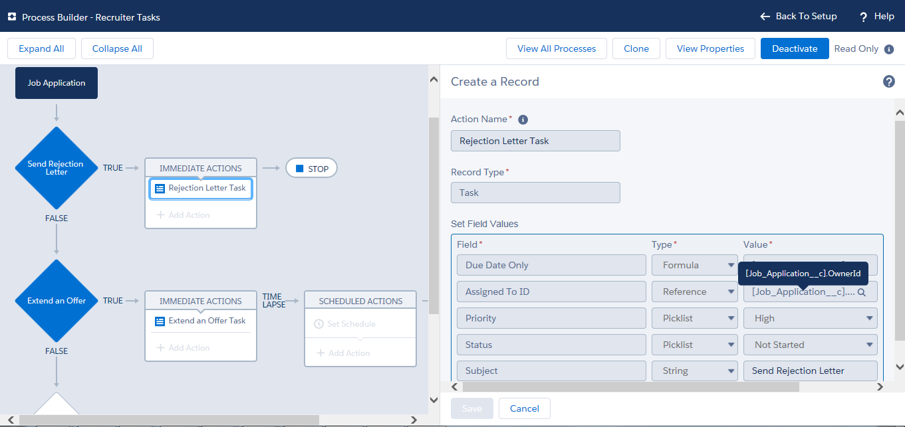Click the plus icon of Add Action under Extend an Offer Task

(160, 348)
